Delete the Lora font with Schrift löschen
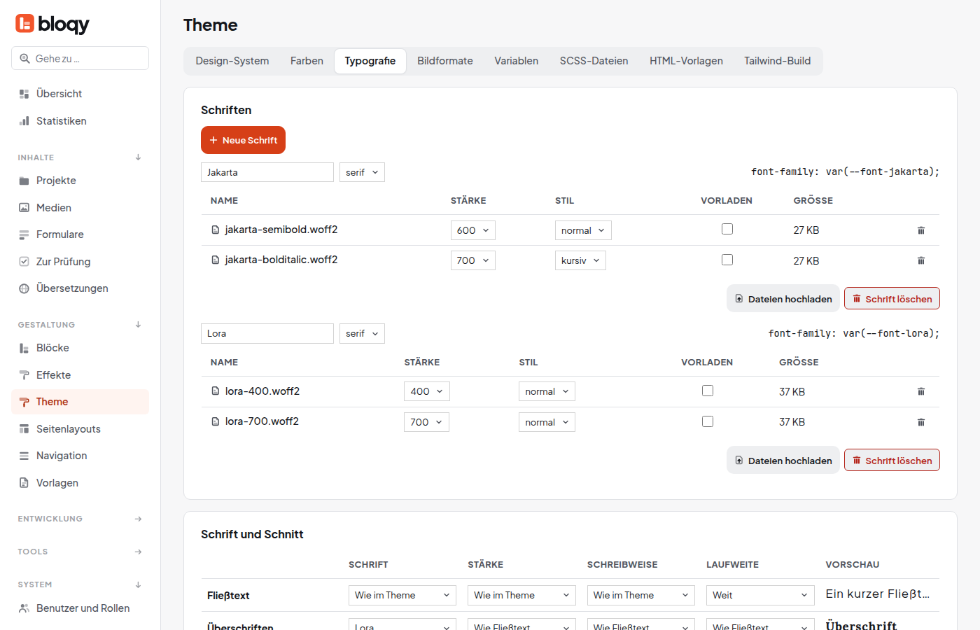The image size is (980, 630). (892, 461)
